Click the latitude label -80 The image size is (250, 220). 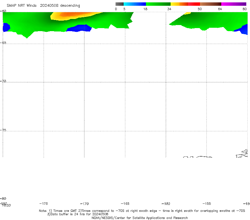coord(3,198)
